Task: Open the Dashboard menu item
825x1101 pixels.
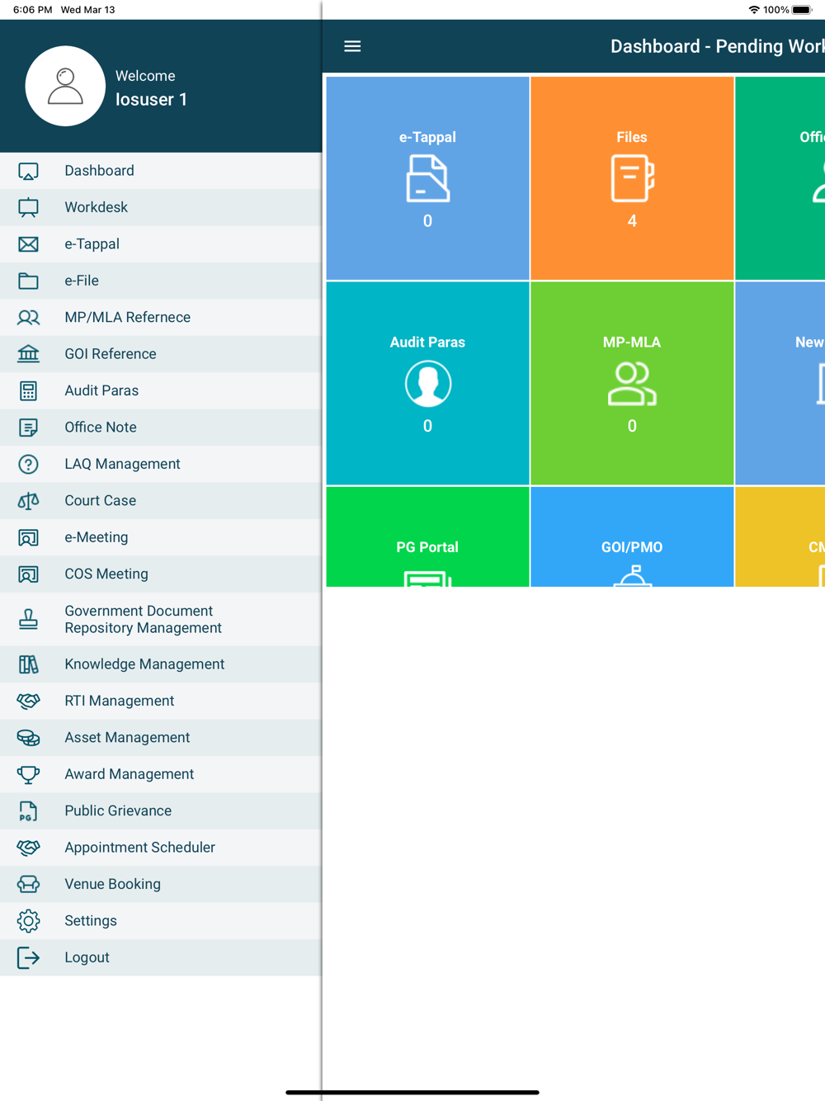Action: 161,171
